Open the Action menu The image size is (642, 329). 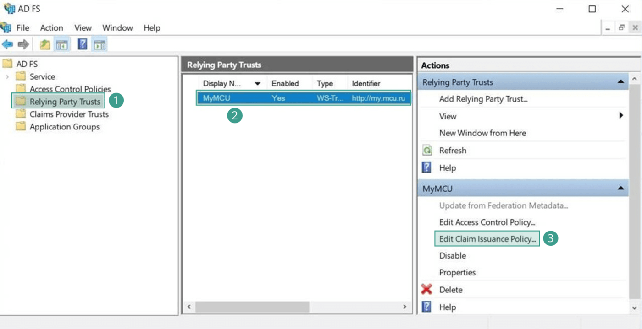point(51,28)
